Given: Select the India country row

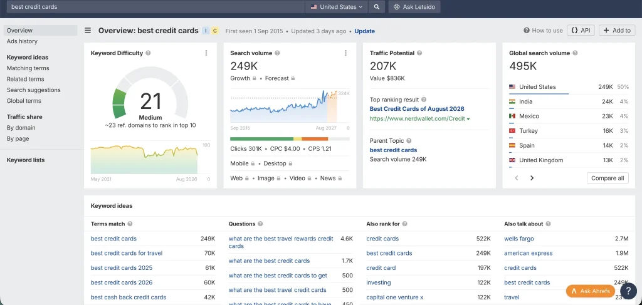Looking at the screenshot, I should coord(569,101).
